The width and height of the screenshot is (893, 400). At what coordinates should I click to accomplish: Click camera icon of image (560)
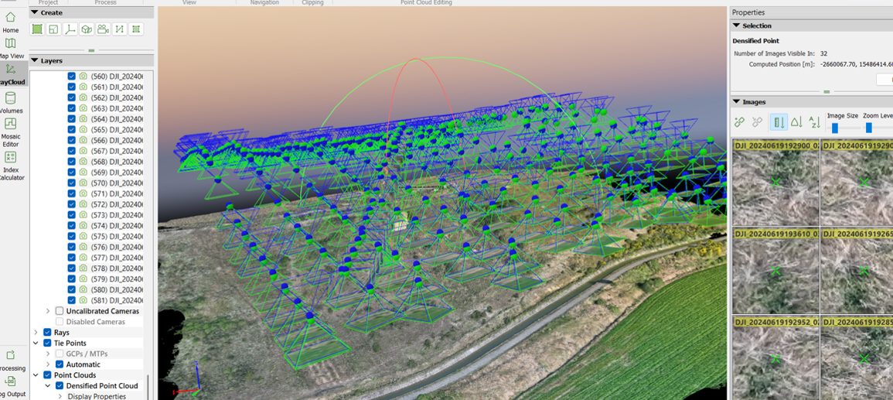84,77
